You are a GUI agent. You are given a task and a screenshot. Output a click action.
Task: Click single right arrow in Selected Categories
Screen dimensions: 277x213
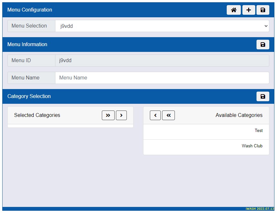(121, 115)
